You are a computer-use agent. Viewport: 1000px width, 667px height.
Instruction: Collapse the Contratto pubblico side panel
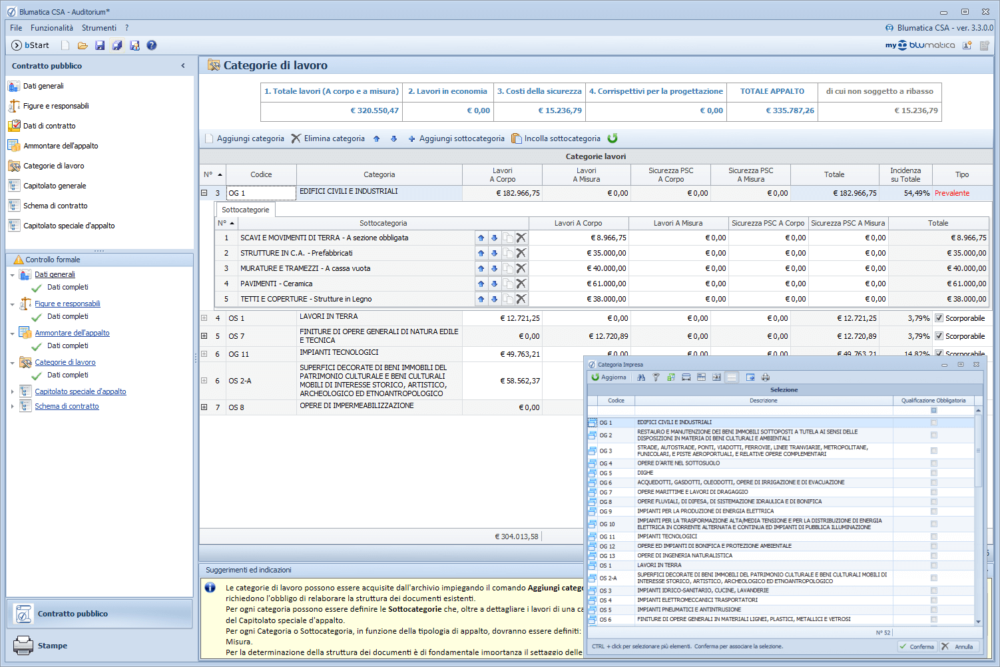point(183,66)
